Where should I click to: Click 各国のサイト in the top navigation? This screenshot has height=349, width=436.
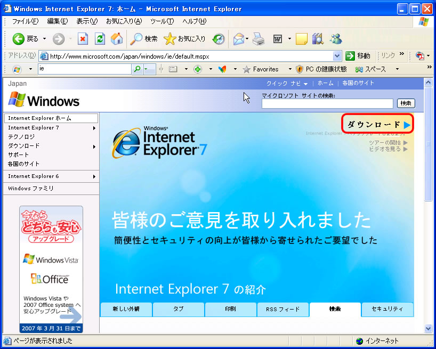358,83
